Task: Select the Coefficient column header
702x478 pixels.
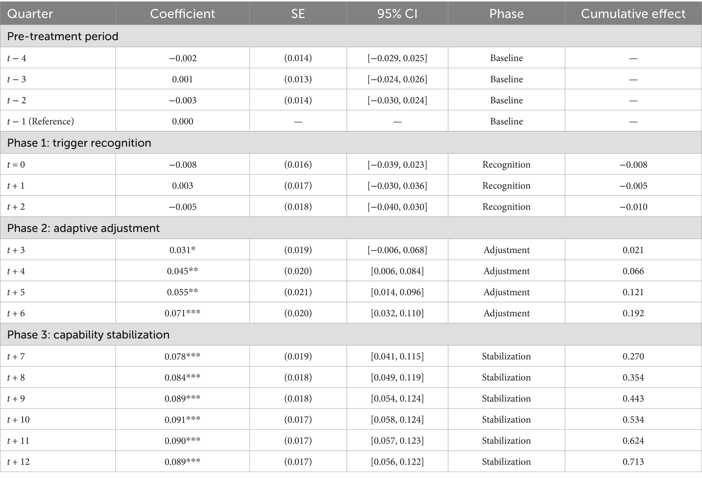Action: click(x=182, y=14)
